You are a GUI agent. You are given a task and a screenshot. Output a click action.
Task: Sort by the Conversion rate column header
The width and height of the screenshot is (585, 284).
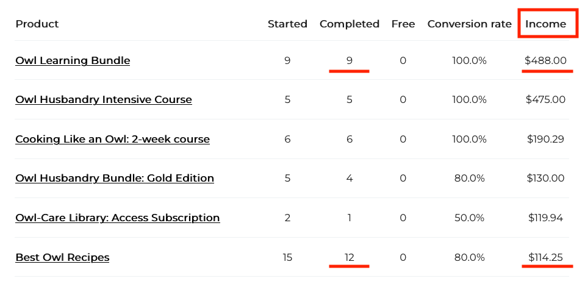pyautogui.click(x=469, y=24)
